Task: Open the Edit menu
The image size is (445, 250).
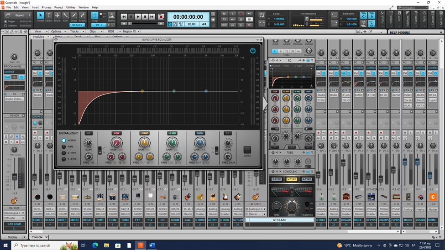Action: click(16, 7)
